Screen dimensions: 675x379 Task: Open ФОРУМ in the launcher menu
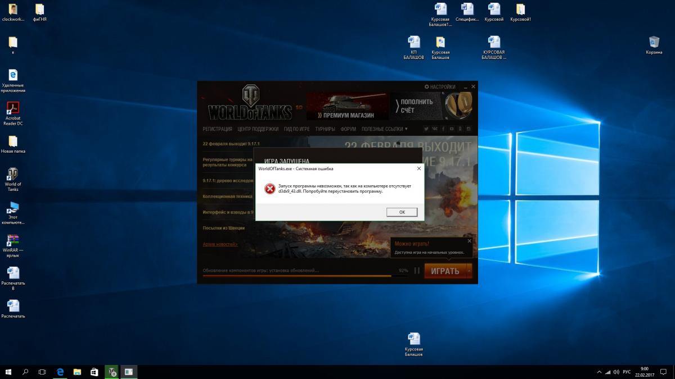(348, 129)
